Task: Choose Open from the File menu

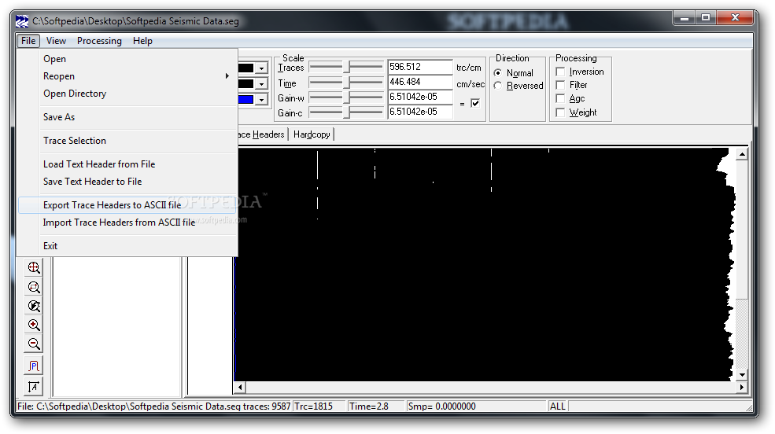Action: coord(127,59)
